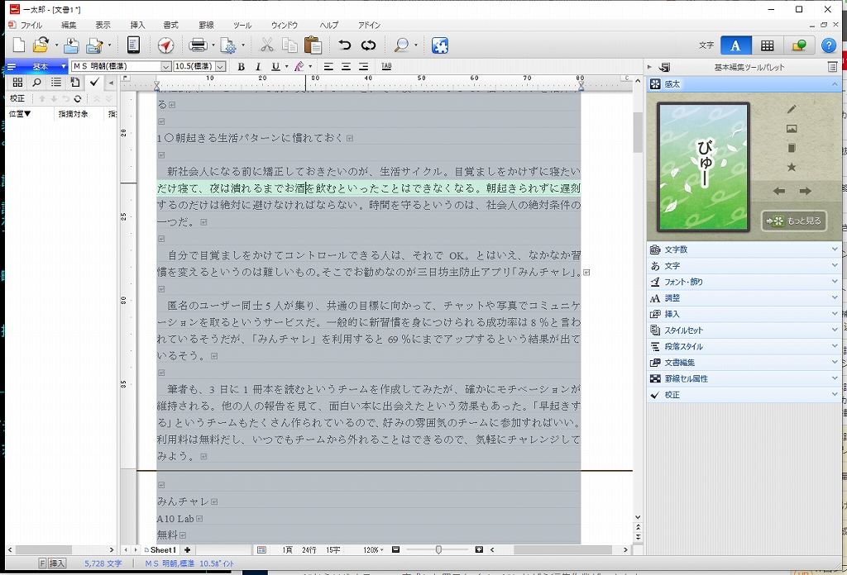
Task: Click the star icon in 感太 panel
Action: [x=791, y=168]
